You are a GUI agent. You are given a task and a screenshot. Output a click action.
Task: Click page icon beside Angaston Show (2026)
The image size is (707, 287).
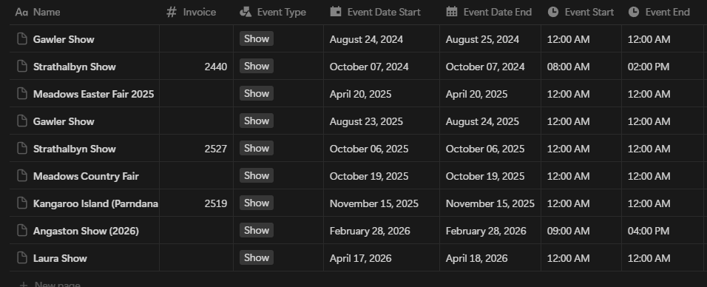tap(22, 230)
